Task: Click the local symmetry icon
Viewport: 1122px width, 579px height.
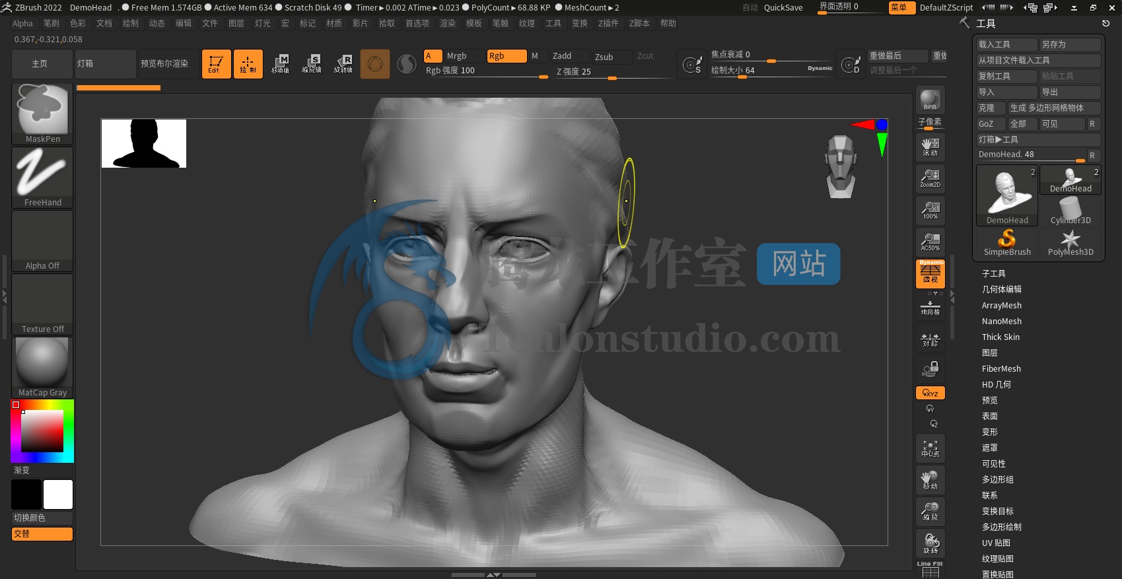Action: click(x=930, y=339)
